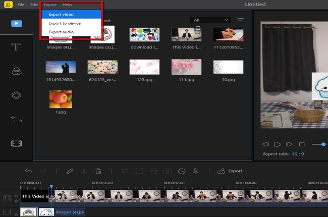Open the Help menu
Image resolution: width=328 pixels, height=217 pixels.
click(67, 5)
